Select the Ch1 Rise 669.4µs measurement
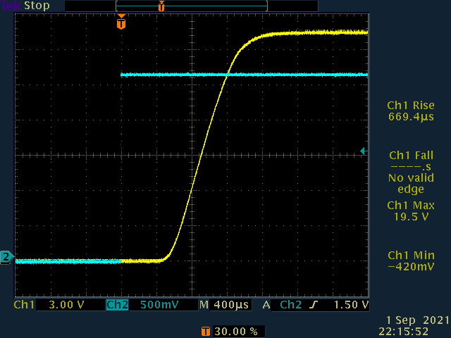 coord(409,111)
